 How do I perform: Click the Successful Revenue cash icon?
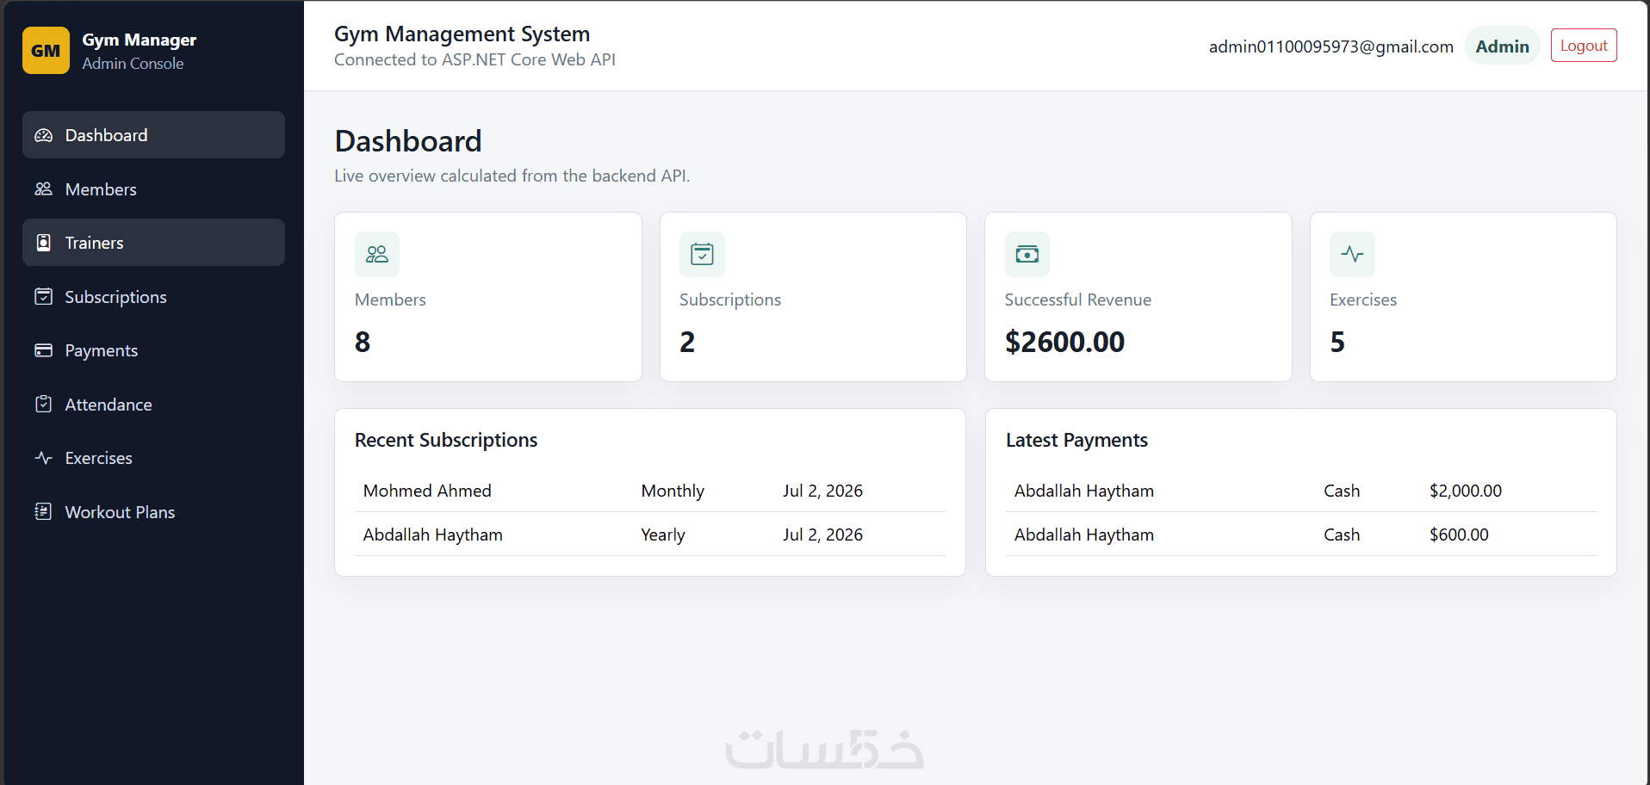(x=1027, y=254)
